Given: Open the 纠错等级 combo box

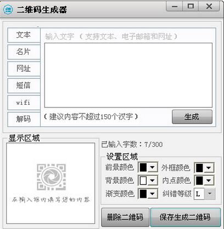Looking at the screenshot, I should click(204, 194).
